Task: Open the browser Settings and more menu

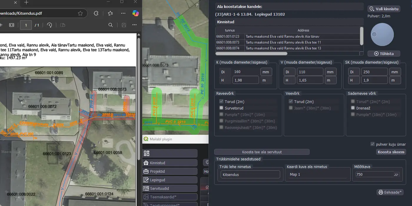Action: click(123, 13)
